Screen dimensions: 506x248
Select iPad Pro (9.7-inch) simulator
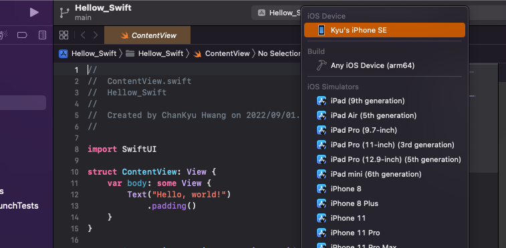coord(384,130)
